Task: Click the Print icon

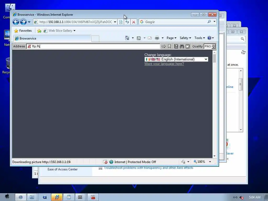Action: tap(157, 38)
